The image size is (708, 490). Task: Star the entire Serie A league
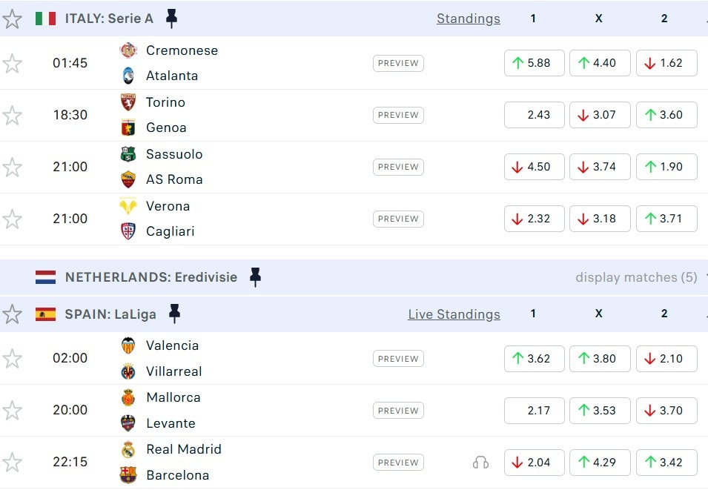click(x=12, y=19)
